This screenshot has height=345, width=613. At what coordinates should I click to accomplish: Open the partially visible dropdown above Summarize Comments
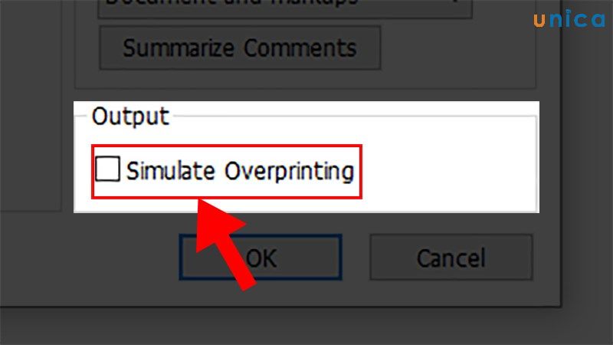[285, 8]
